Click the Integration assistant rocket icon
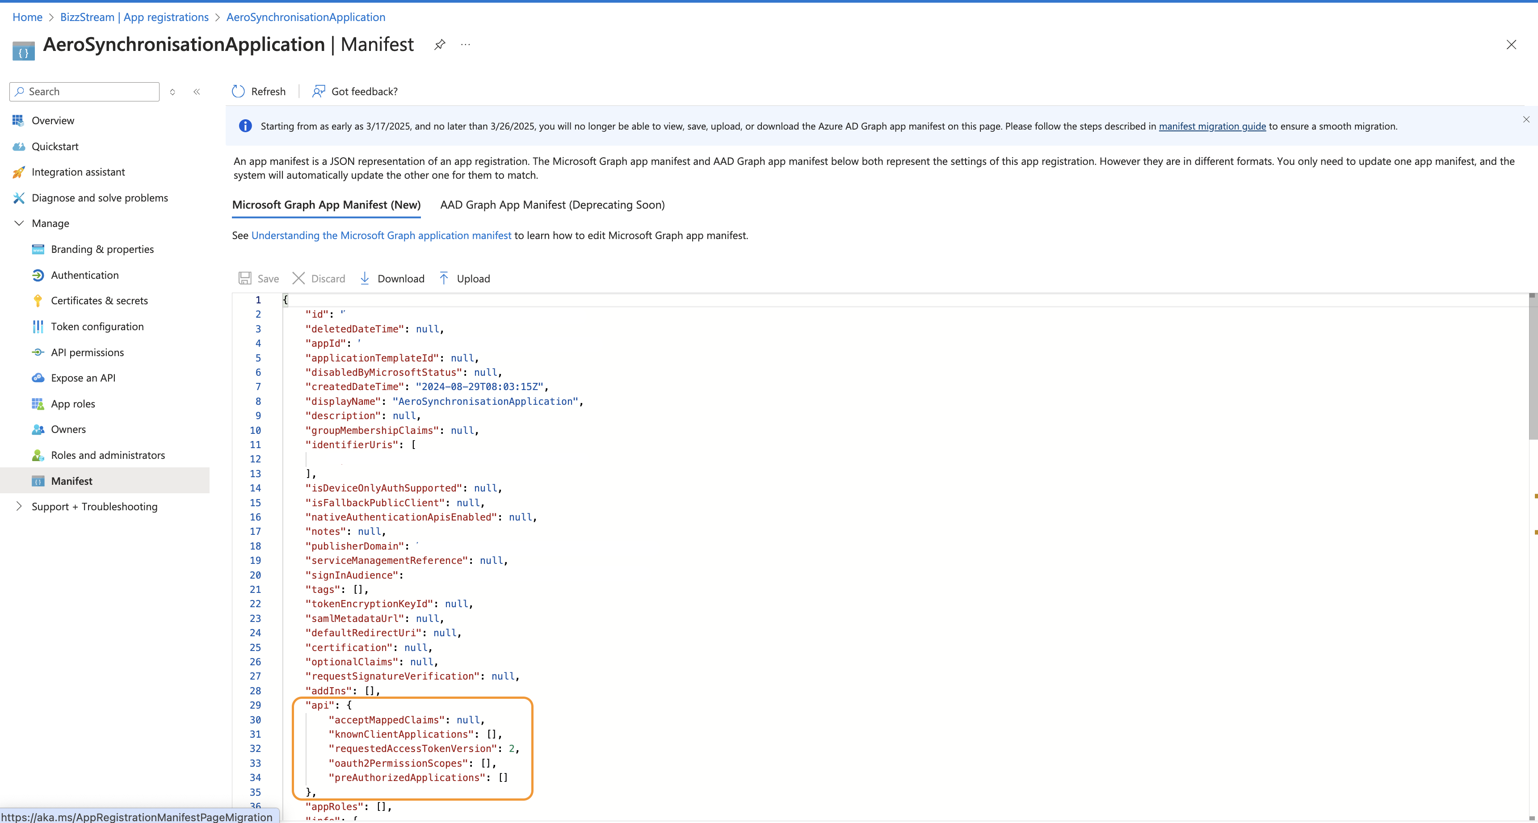The image size is (1538, 823). point(18,172)
